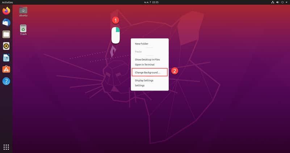Click the volume icon in top bar
Screen dimensions: 290x153
click(x=278, y=2)
